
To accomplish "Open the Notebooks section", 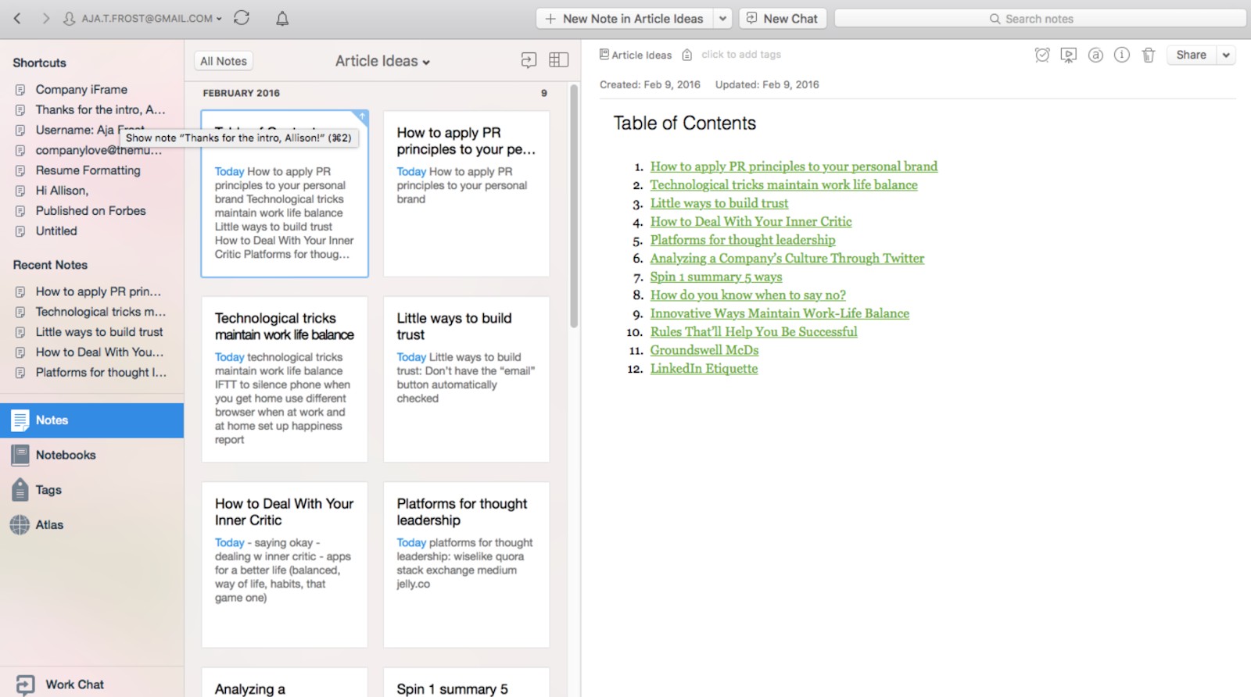I will [x=91, y=455].
